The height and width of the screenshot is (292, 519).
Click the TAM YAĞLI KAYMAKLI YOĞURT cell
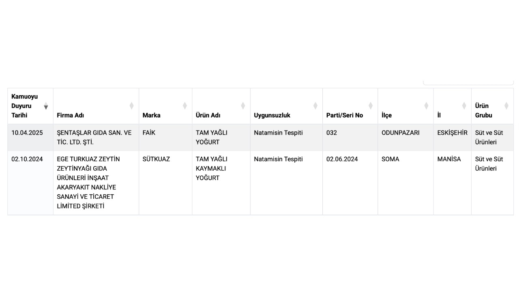(x=211, y=168)
